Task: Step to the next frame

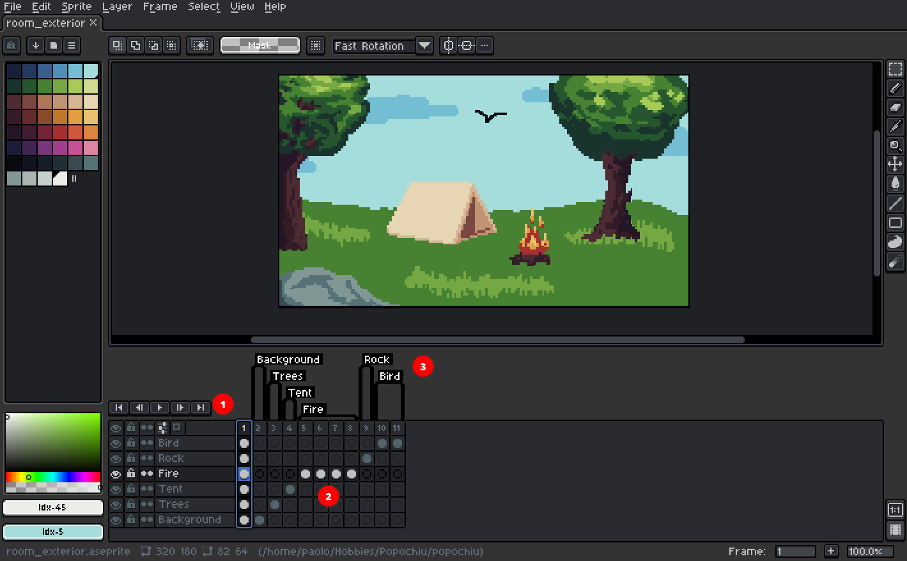Action: click(x=180, y=407)
